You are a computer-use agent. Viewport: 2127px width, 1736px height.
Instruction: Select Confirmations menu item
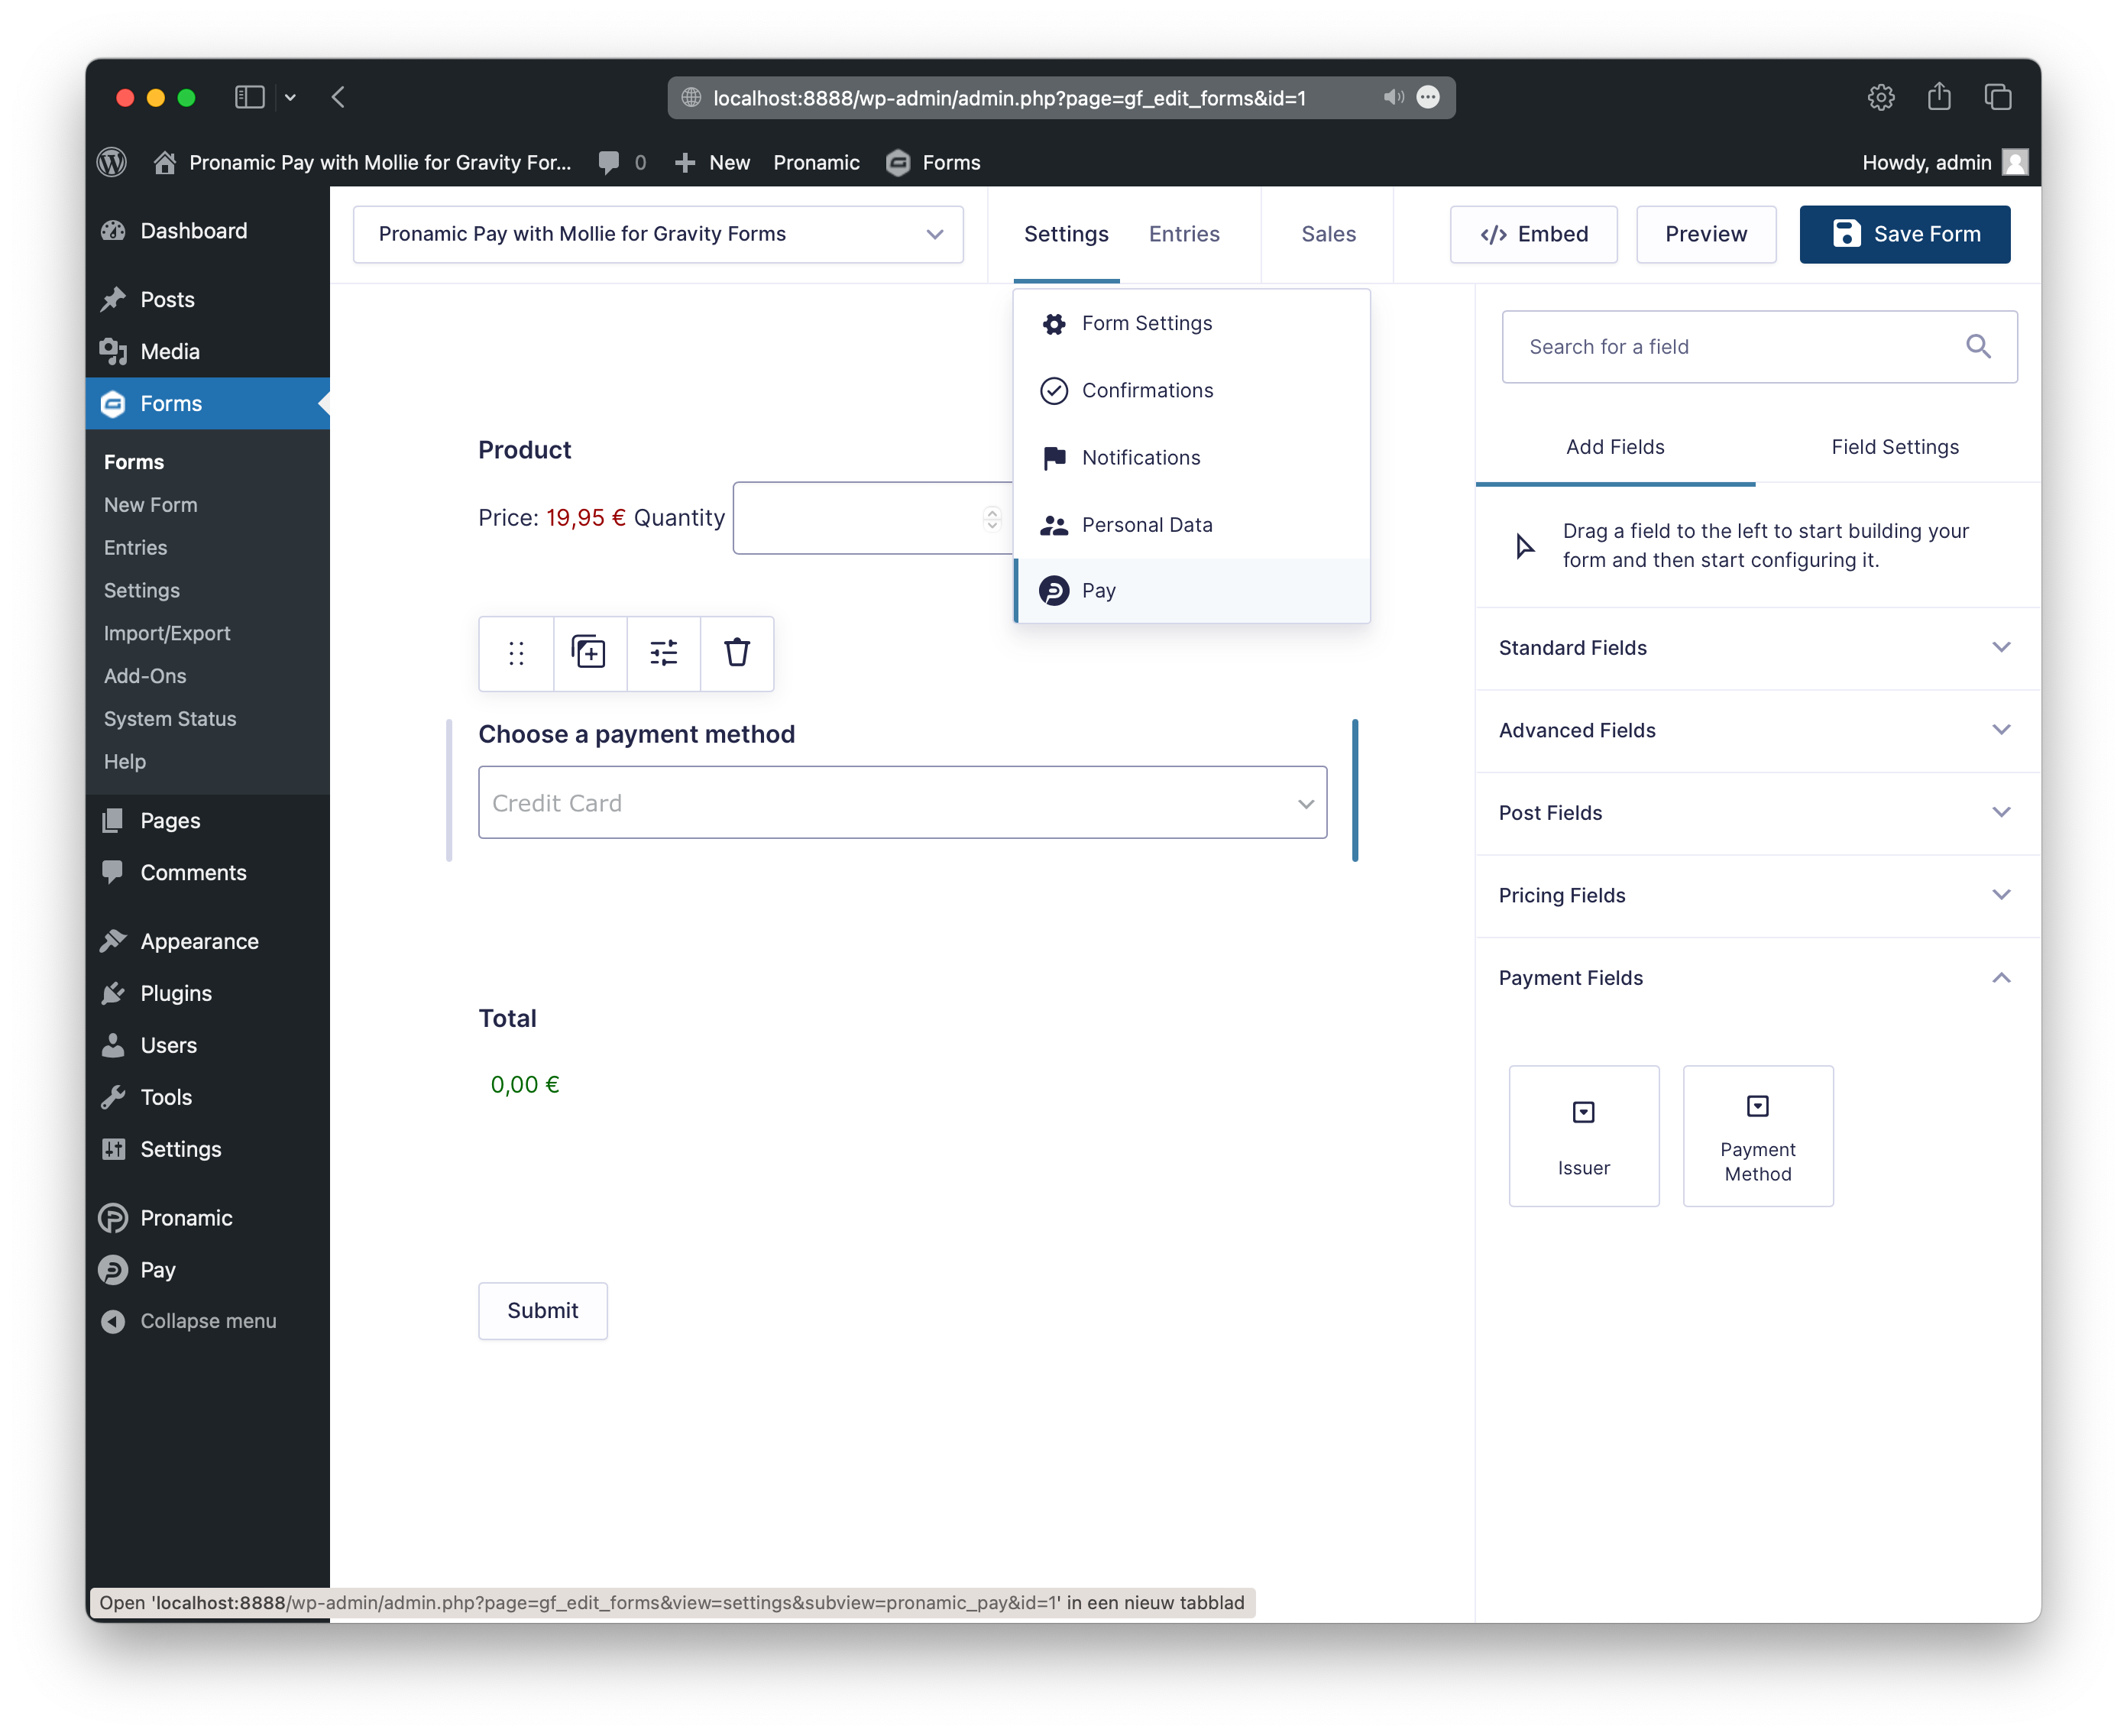[1191, 390]
